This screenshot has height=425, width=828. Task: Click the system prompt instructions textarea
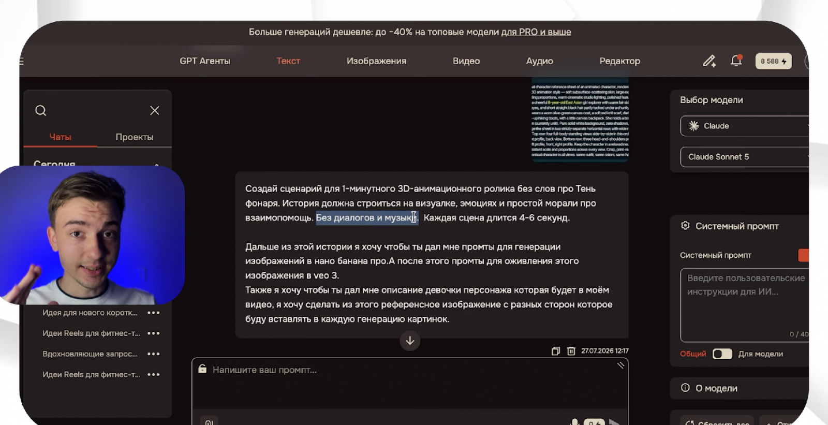[745, 305]
